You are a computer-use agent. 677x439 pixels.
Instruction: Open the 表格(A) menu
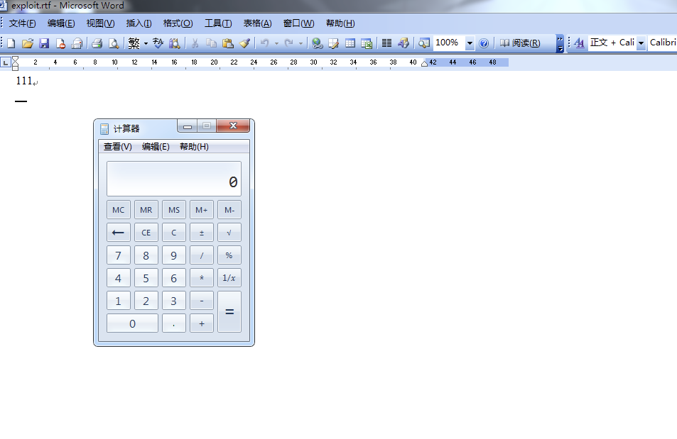pos(257,23)
